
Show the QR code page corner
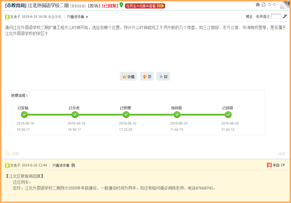[285, 5]
